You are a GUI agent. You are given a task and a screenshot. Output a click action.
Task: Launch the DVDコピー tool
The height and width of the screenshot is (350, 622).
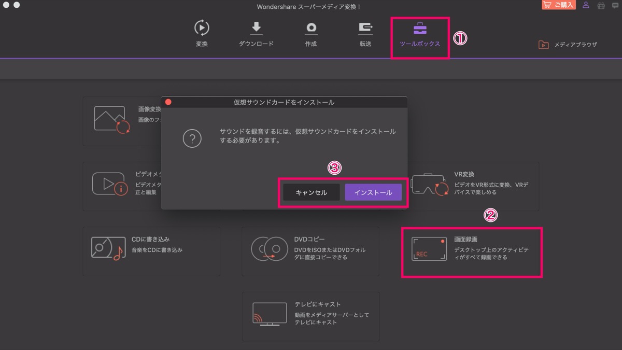click(310, 251)
